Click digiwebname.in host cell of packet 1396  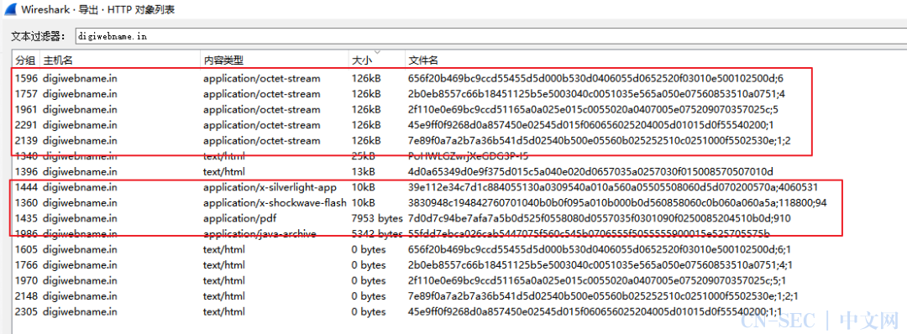point(80,172)
